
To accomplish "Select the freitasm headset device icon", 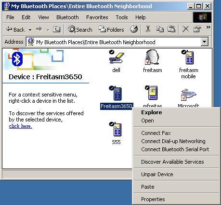I will click(152, 57).
